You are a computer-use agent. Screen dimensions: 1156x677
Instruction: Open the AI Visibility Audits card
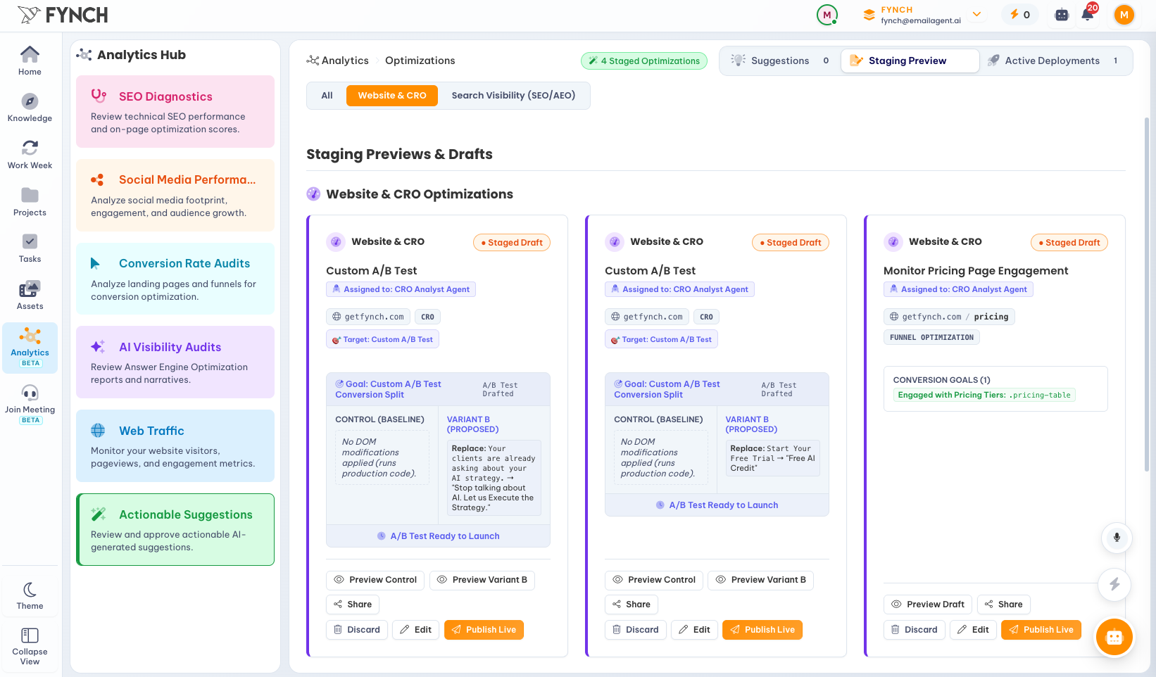175,362
